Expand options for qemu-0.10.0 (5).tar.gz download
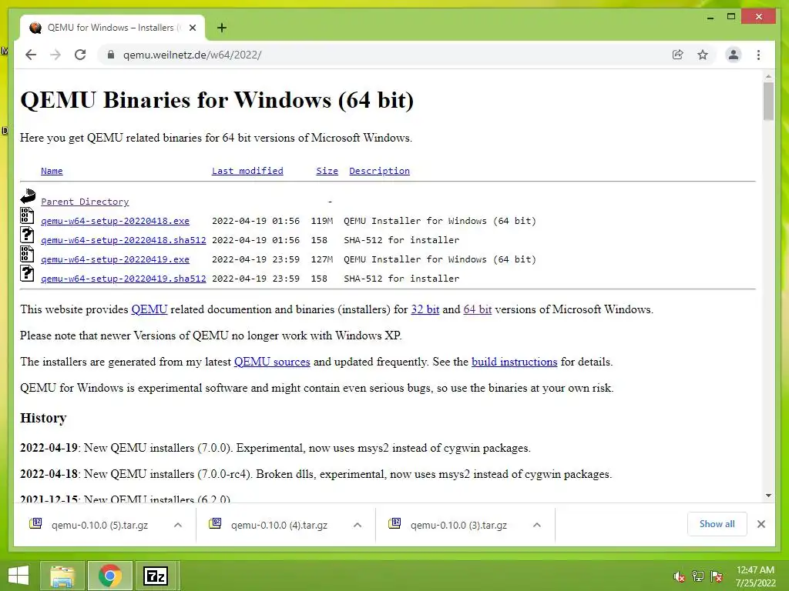The width and height of the screenshot is (789, 591). pos(178,525)
